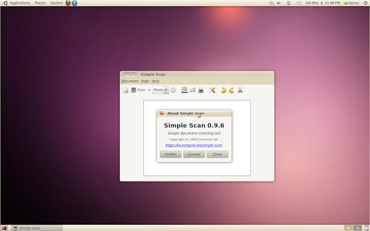Click the 'Simple Scan 0.9.6' heading text
370x231 pixels.
(x=194, y=125)
